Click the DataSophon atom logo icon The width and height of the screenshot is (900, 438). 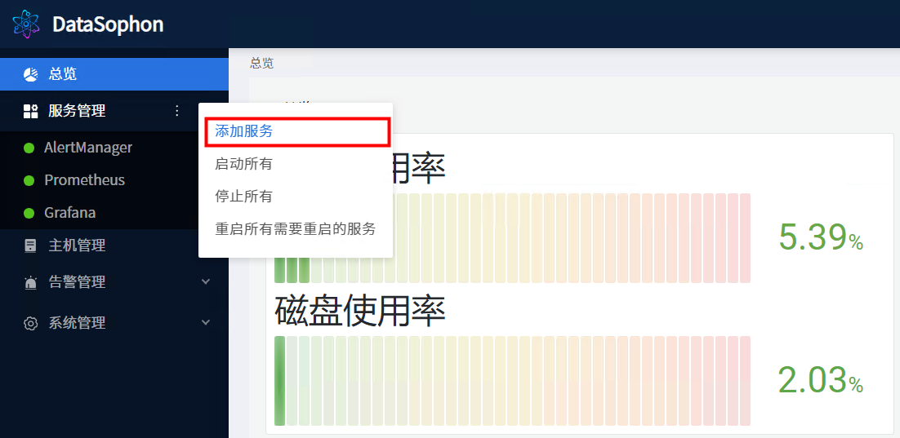pos(26,24)
